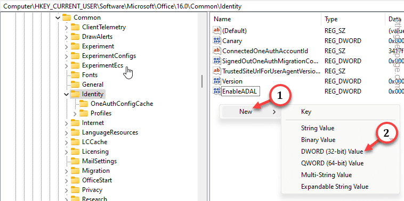Click the ClientTelemetry folder icon
The width and height of the screenshot is (404, 201).
(75, 27)
